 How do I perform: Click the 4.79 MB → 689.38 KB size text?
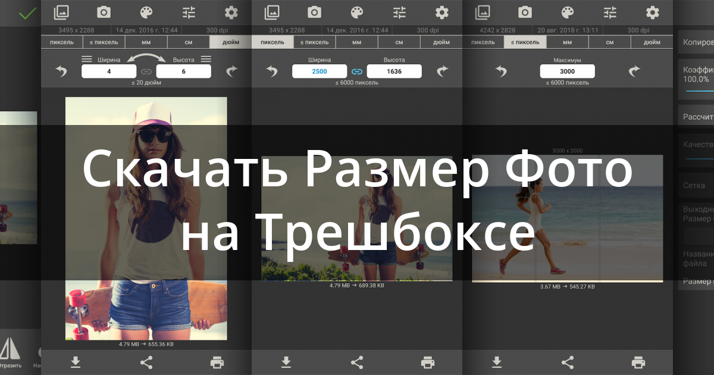click(357, 286)
